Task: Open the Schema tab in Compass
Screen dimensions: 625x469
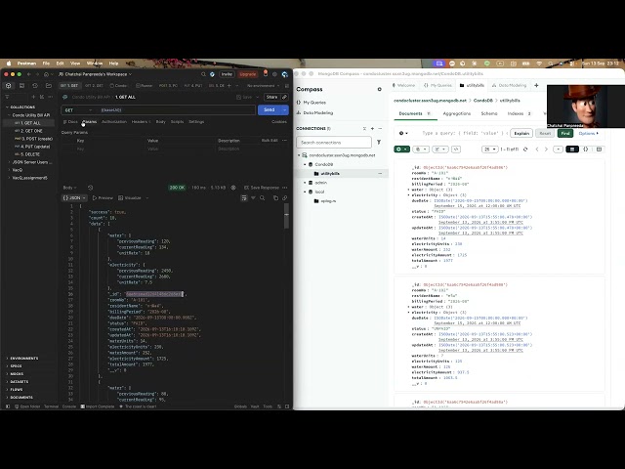Action: 489,113
